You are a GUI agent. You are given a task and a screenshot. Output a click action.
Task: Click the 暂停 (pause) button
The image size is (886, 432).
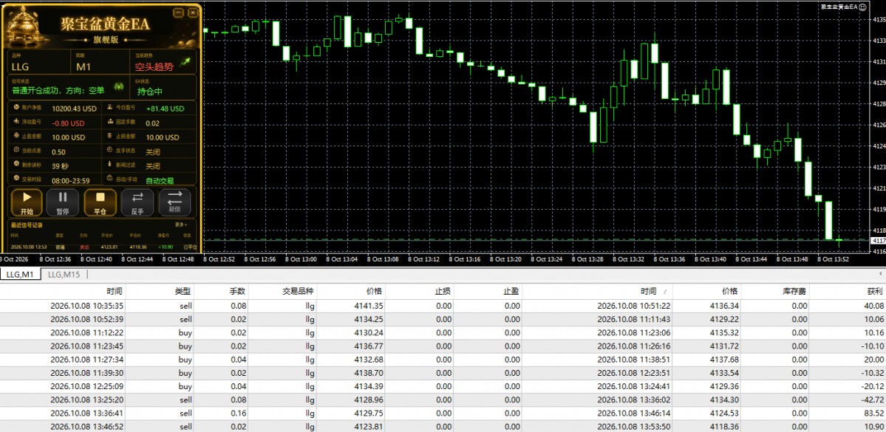63,202
